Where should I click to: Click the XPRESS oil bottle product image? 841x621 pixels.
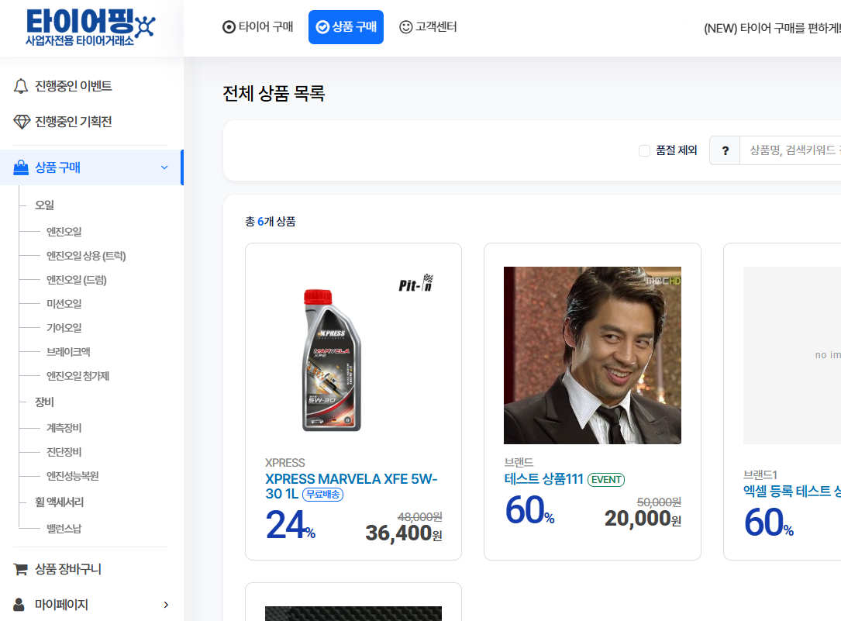(332, 361)
